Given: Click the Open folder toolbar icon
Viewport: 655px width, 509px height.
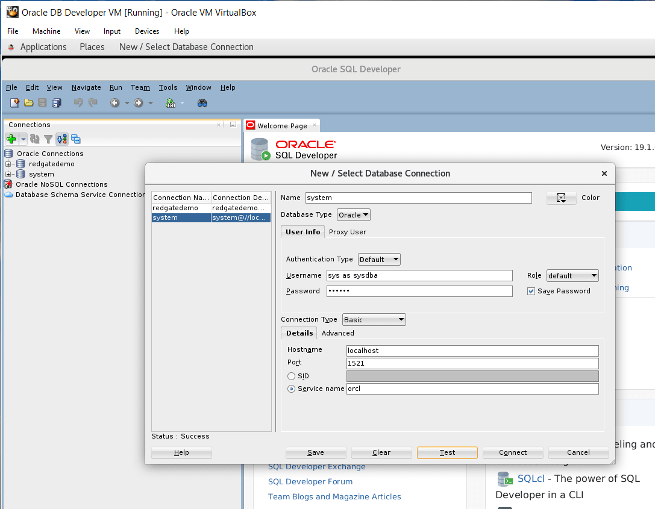Looking at the screenshot, I should (x=28, y=103).
